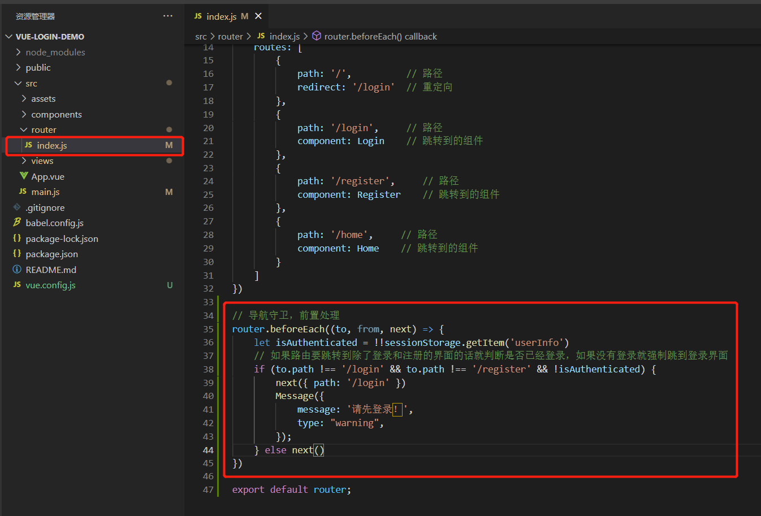Click line number 35 in the gutter
Viewport: 761px width, 516px height.
click(208, 329)
